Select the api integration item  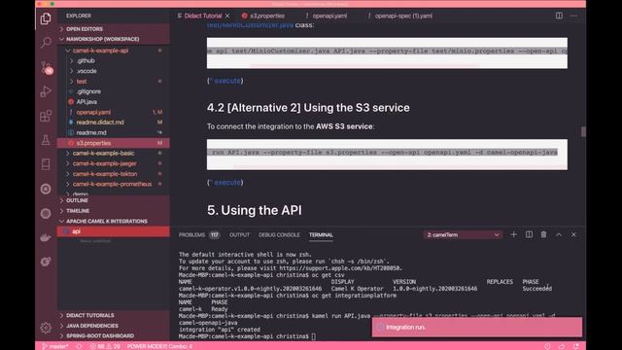point(114,231)
